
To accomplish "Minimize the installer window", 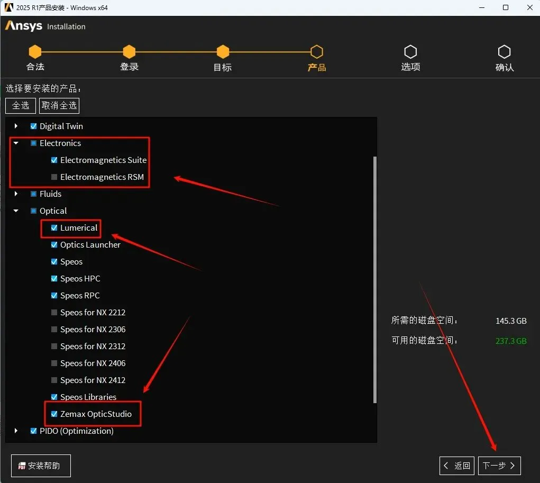I will point(482,7).
